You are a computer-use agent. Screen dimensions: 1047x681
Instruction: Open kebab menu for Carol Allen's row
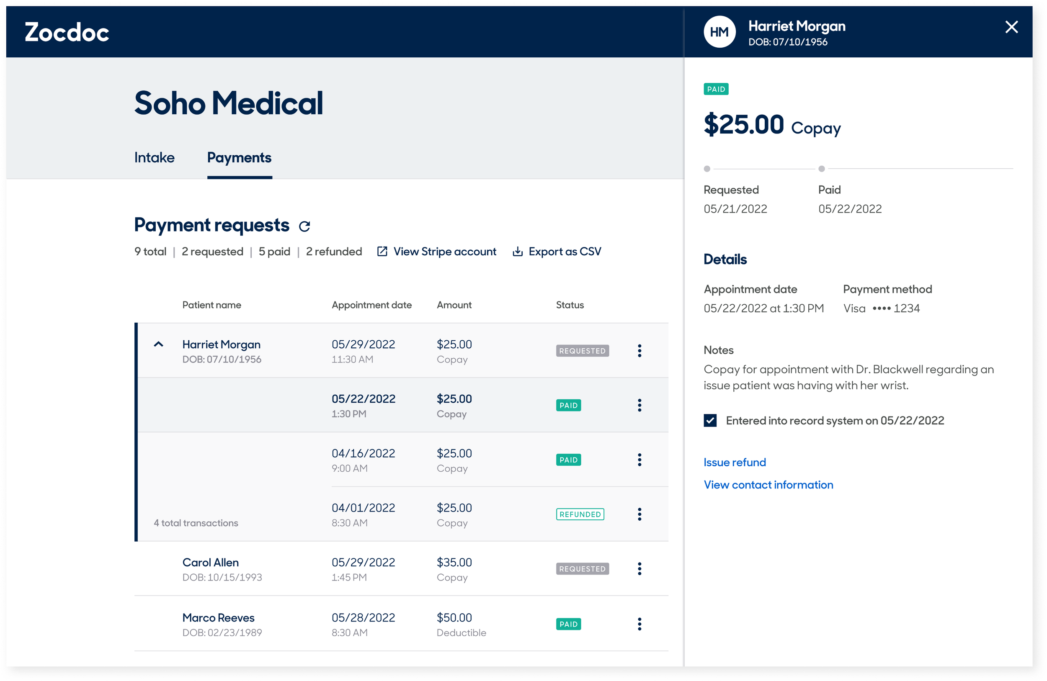pos(639,569)
